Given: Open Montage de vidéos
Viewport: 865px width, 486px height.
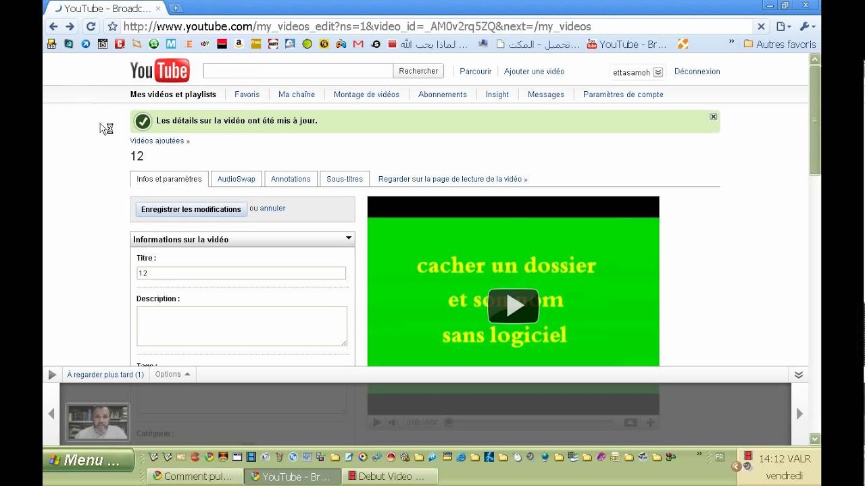Looking at the screenshot, I should (366, 94).
